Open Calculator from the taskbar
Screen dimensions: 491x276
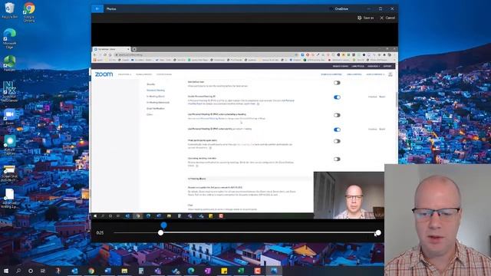(141, 271)
